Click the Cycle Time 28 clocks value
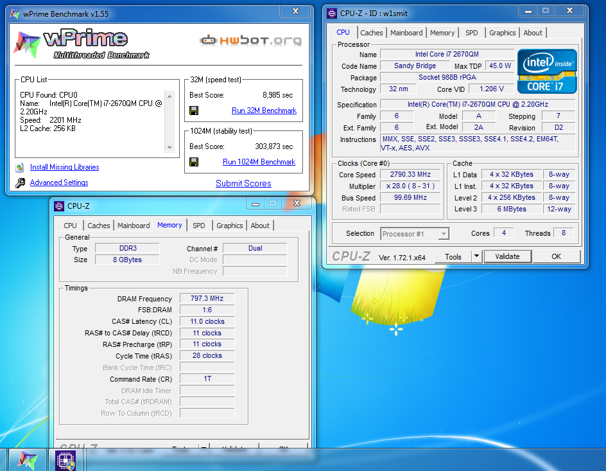Viewport: 606px width, 471px height. click(207, 356)
